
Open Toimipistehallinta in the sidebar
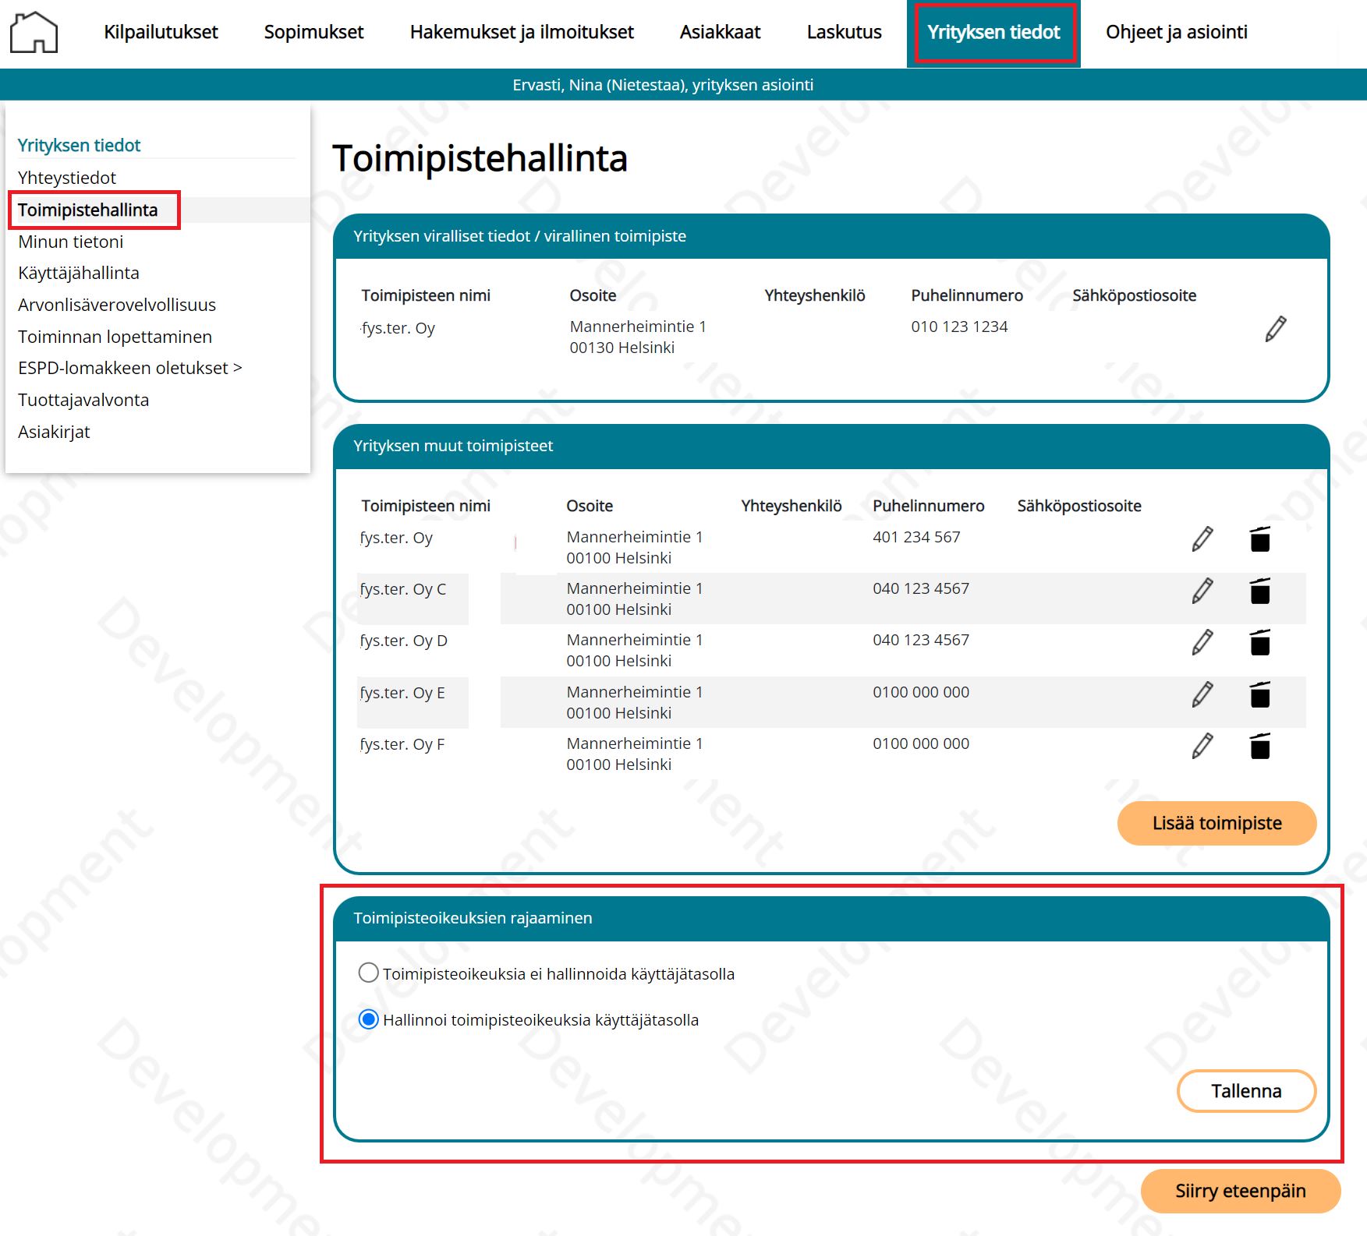pos(87,210)
